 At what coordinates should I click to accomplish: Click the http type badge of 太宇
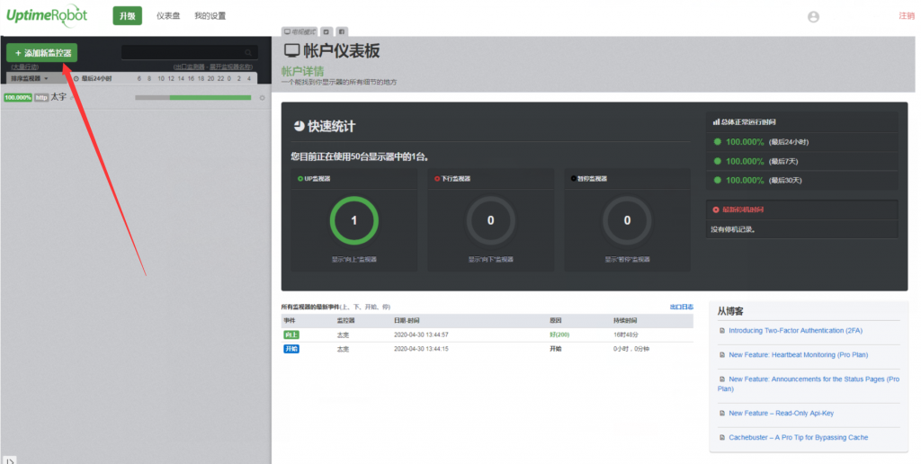pos(41,97)
